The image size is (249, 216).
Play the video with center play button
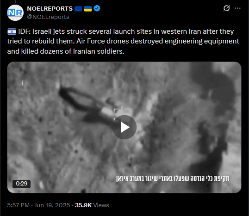(124, 127)
